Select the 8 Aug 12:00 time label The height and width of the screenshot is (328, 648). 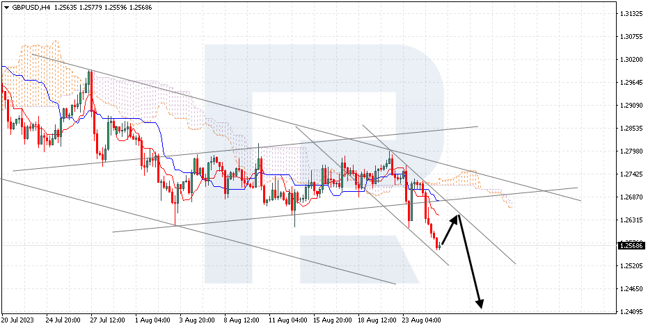(x=242, y=320)
